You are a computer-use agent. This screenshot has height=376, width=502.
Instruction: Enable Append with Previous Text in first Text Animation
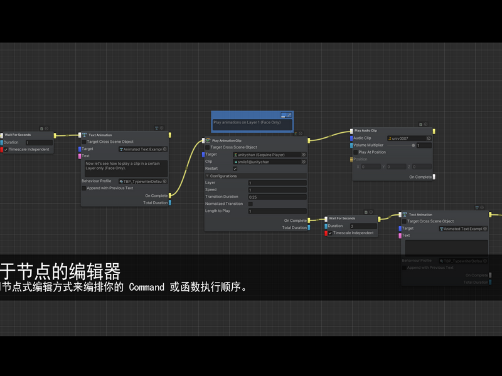click(x=84, y=188)
